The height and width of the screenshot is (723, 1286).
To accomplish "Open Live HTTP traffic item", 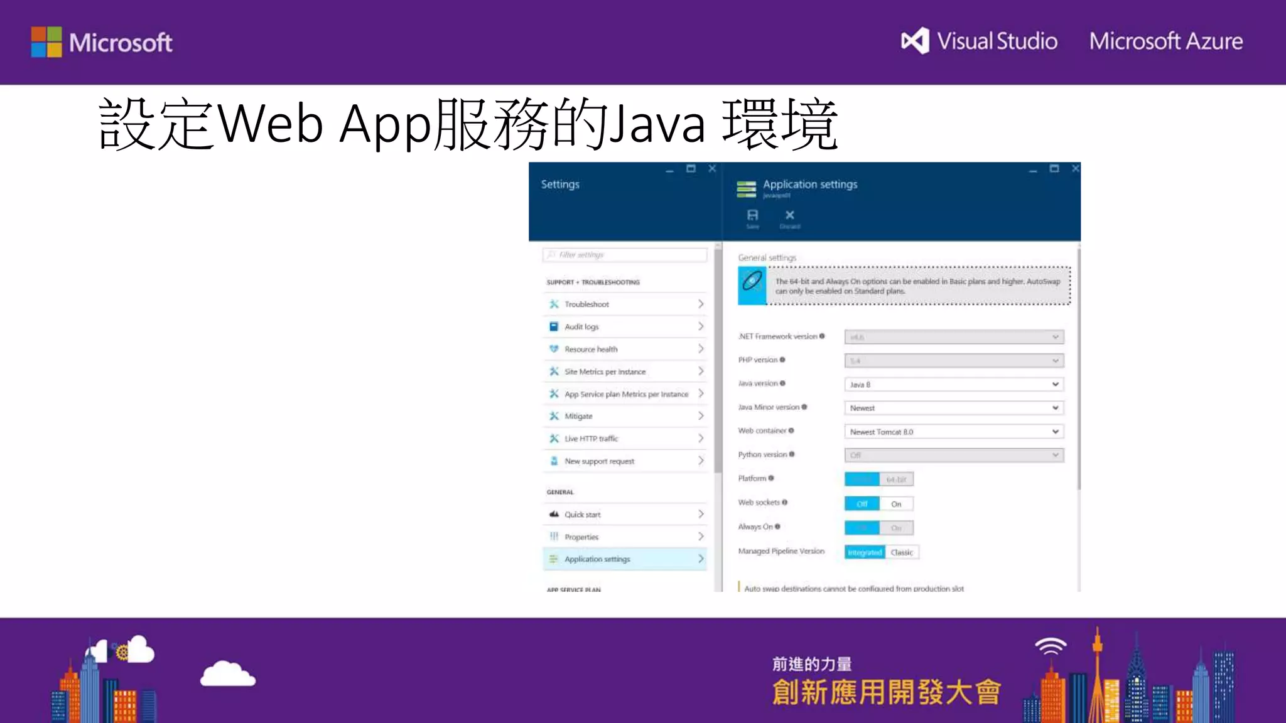I will [625, 439].
